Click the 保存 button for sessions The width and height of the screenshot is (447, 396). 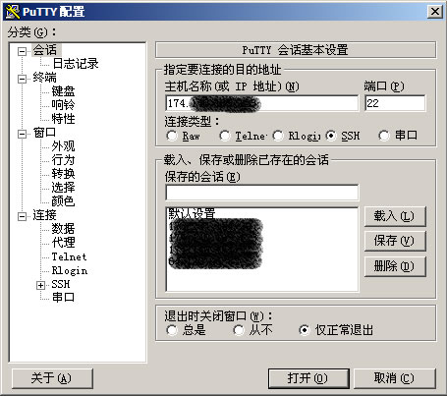click(395, 241)
